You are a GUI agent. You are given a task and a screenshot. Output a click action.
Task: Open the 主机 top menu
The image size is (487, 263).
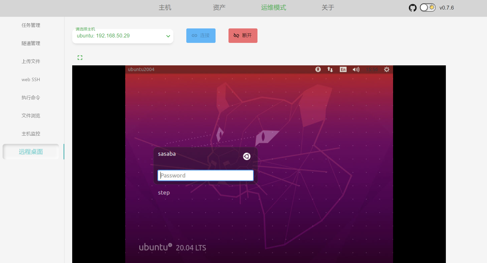point(165,7)
